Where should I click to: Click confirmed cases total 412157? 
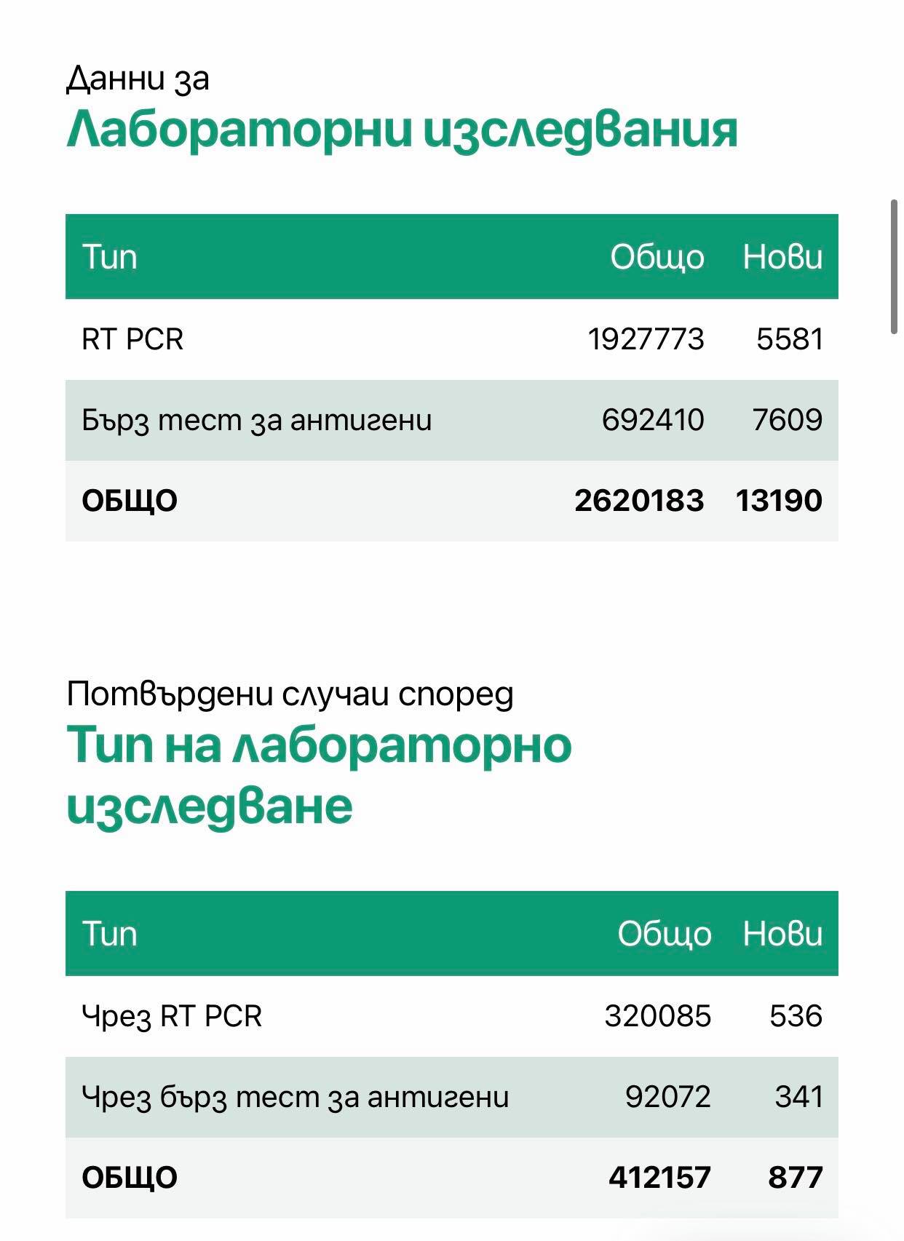659,1178
